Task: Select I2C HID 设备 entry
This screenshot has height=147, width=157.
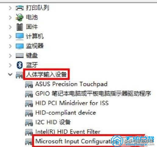Action: pyautogui.click(x=53, y=122)
